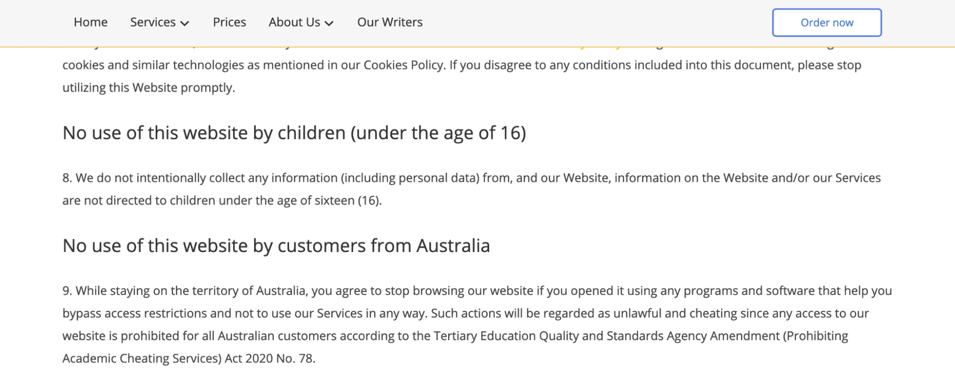Expand the About Us dropdown chevron
Screen dimensions: 955x381
(329, 23)
